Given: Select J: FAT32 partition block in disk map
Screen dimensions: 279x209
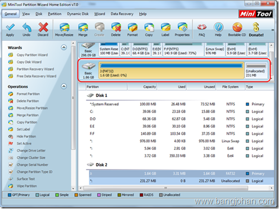Looking at the screenshot, I should pos(171,70).
